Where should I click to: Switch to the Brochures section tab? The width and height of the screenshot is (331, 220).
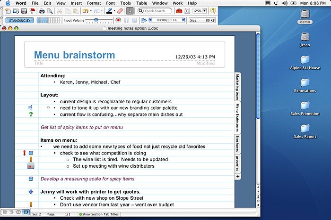238,144
